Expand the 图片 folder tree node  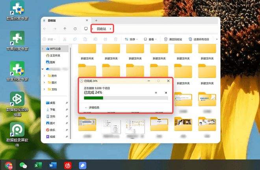(44, 82)
